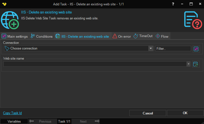Switch to the TimeOut tab

(x=143, y=36)
